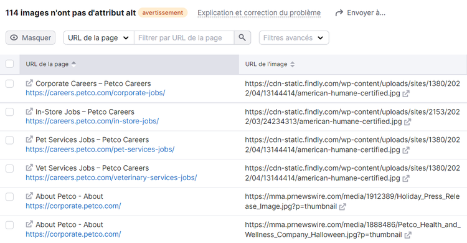Check the Vet Services Jobs row checkbox

(x=9, y=168)
